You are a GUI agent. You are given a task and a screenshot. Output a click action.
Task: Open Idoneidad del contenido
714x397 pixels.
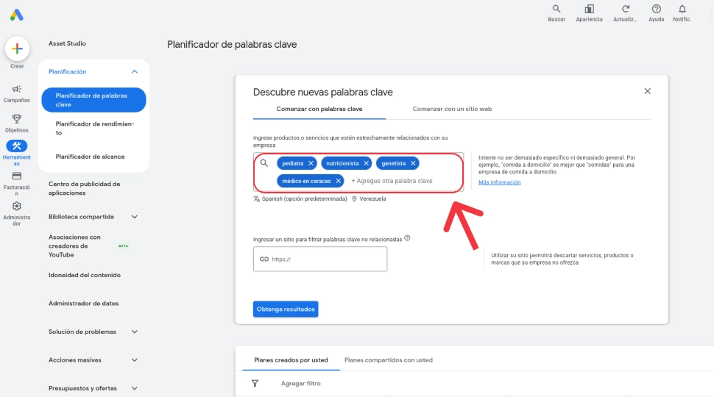(x=85, y=275)
